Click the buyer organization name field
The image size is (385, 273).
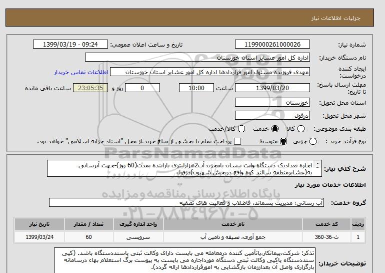tap(197, 58)
